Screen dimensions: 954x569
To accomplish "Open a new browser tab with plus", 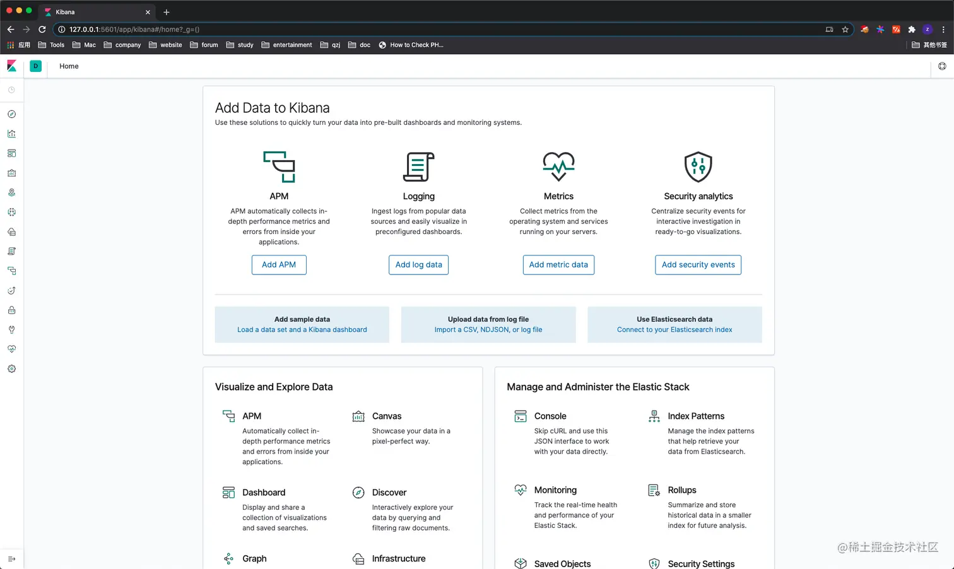I will pyautogui.click(x=167, y=12).
